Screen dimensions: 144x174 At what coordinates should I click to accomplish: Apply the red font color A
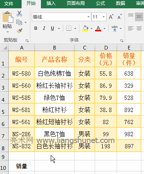(98, 28)
